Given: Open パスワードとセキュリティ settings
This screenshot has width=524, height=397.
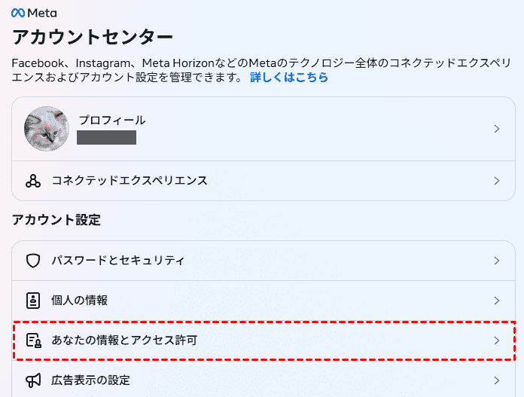Looking at the screenshot, I should (x=118, y=261).
